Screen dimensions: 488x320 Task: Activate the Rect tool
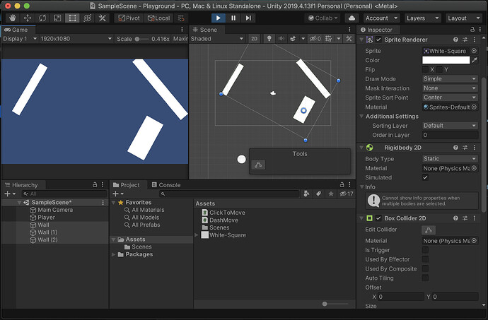72,18
